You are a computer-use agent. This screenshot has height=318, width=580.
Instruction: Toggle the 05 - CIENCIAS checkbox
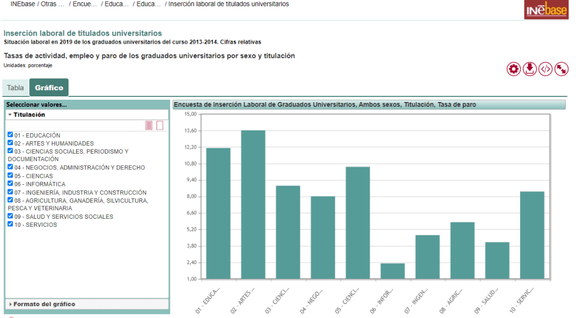[x=11, y=176]
